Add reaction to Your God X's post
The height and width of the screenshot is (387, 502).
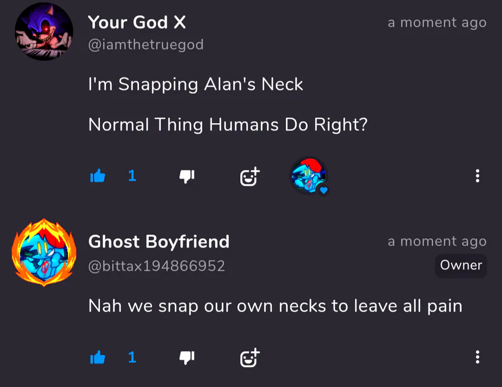250,176
